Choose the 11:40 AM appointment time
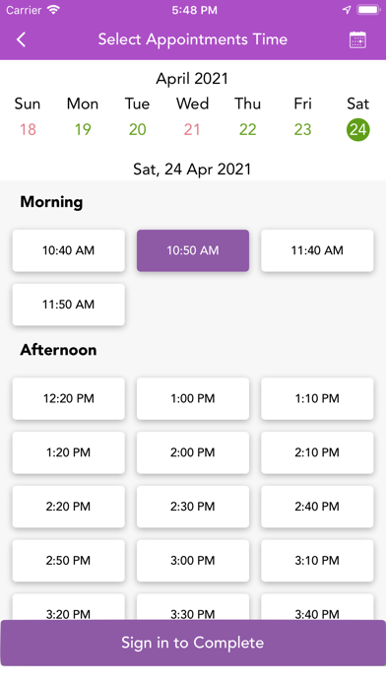This screenshot has height=686, width=386. (x=317, y=250)
